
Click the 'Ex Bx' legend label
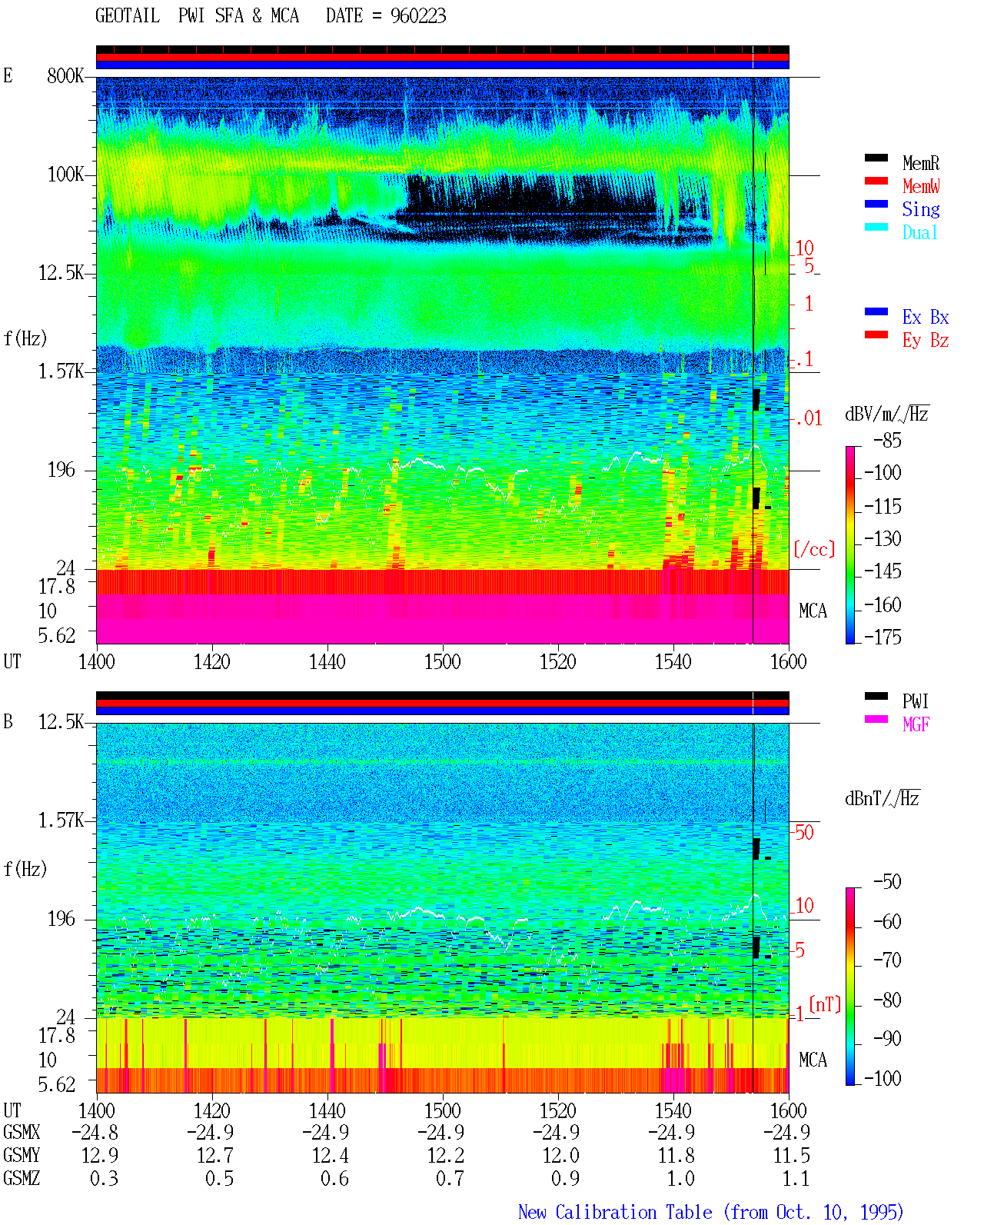point(926,317)
